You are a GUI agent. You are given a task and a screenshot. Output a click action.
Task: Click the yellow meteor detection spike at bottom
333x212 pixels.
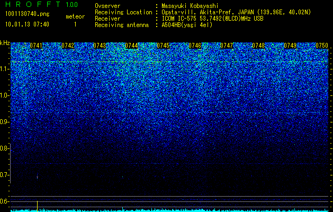pos(38,206)
